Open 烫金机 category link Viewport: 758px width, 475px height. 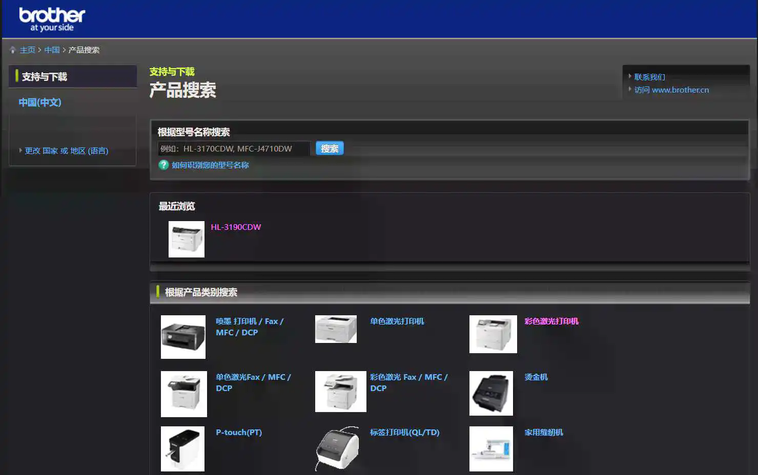pyautogui.click(x=536, y=377)
